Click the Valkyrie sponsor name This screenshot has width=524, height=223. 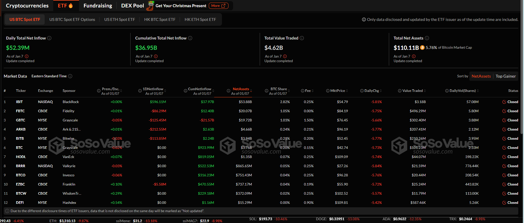pos(69,166)
